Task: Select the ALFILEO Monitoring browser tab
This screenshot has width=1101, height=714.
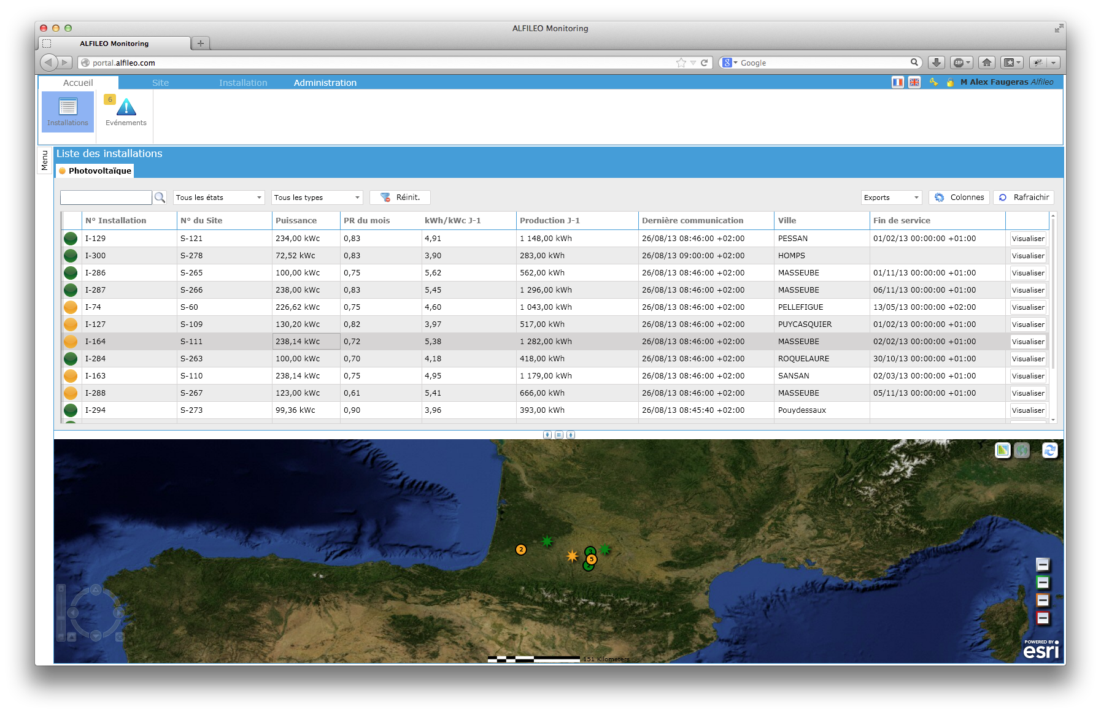Action: [115, 44]
